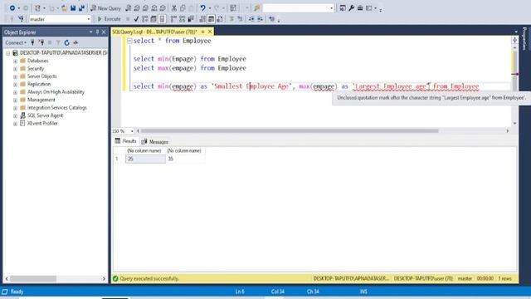Open the Connect dropdown in Object Explorer
Screen dimensions: 531x299
16,42
